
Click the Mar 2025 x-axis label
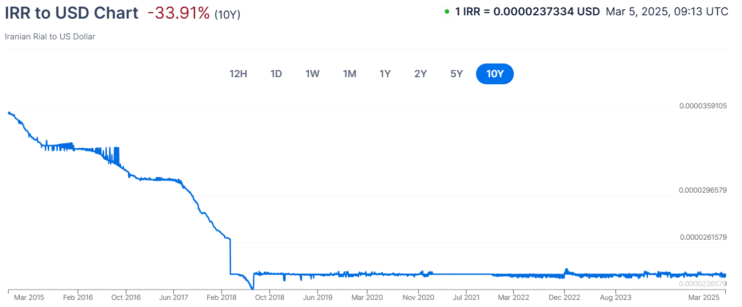pyautogui.click(x=703, y=298)
